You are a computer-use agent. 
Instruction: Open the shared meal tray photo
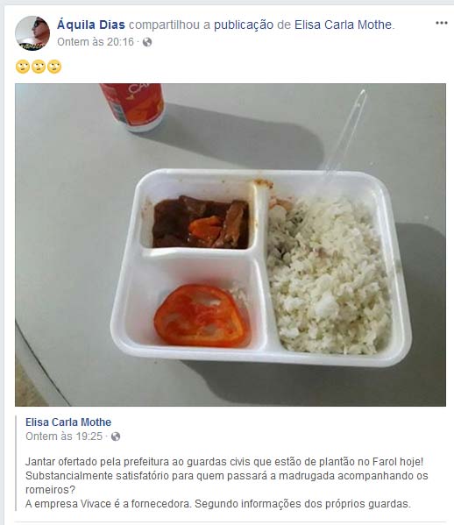pos(231,245)
